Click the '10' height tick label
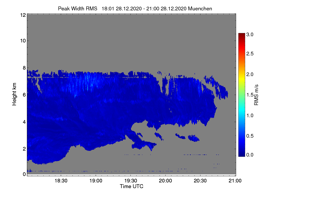The height and width of the screenshot is (207, 310). (x=23, y=41)
